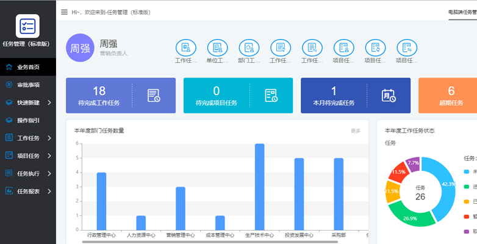Toggle the green legend item in task status chart
Viewport: 477px width, 244px height.
point(467,187)
